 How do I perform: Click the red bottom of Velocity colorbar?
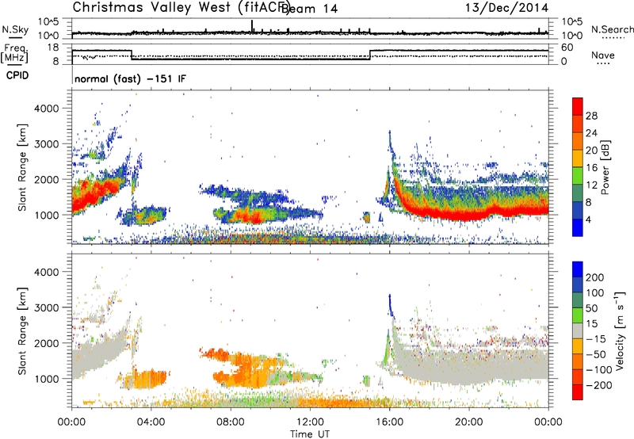[578, 392]
